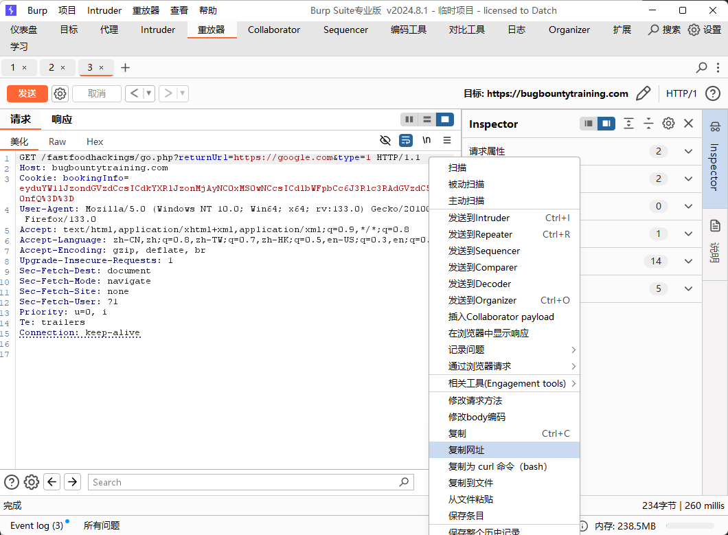This screenshot has width=728, height=535.
Task: Toggle hide non-printable chars eye icon
Action: pyautogui.click(x=385, y=140)
